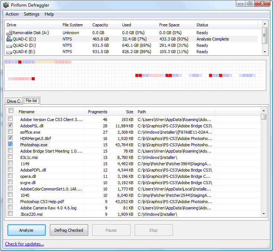Image resolution: width=273 pixels, height=251 pixels.
Task: Click drive list scrollbar down arrow
Action: click(x=265, y=52)
